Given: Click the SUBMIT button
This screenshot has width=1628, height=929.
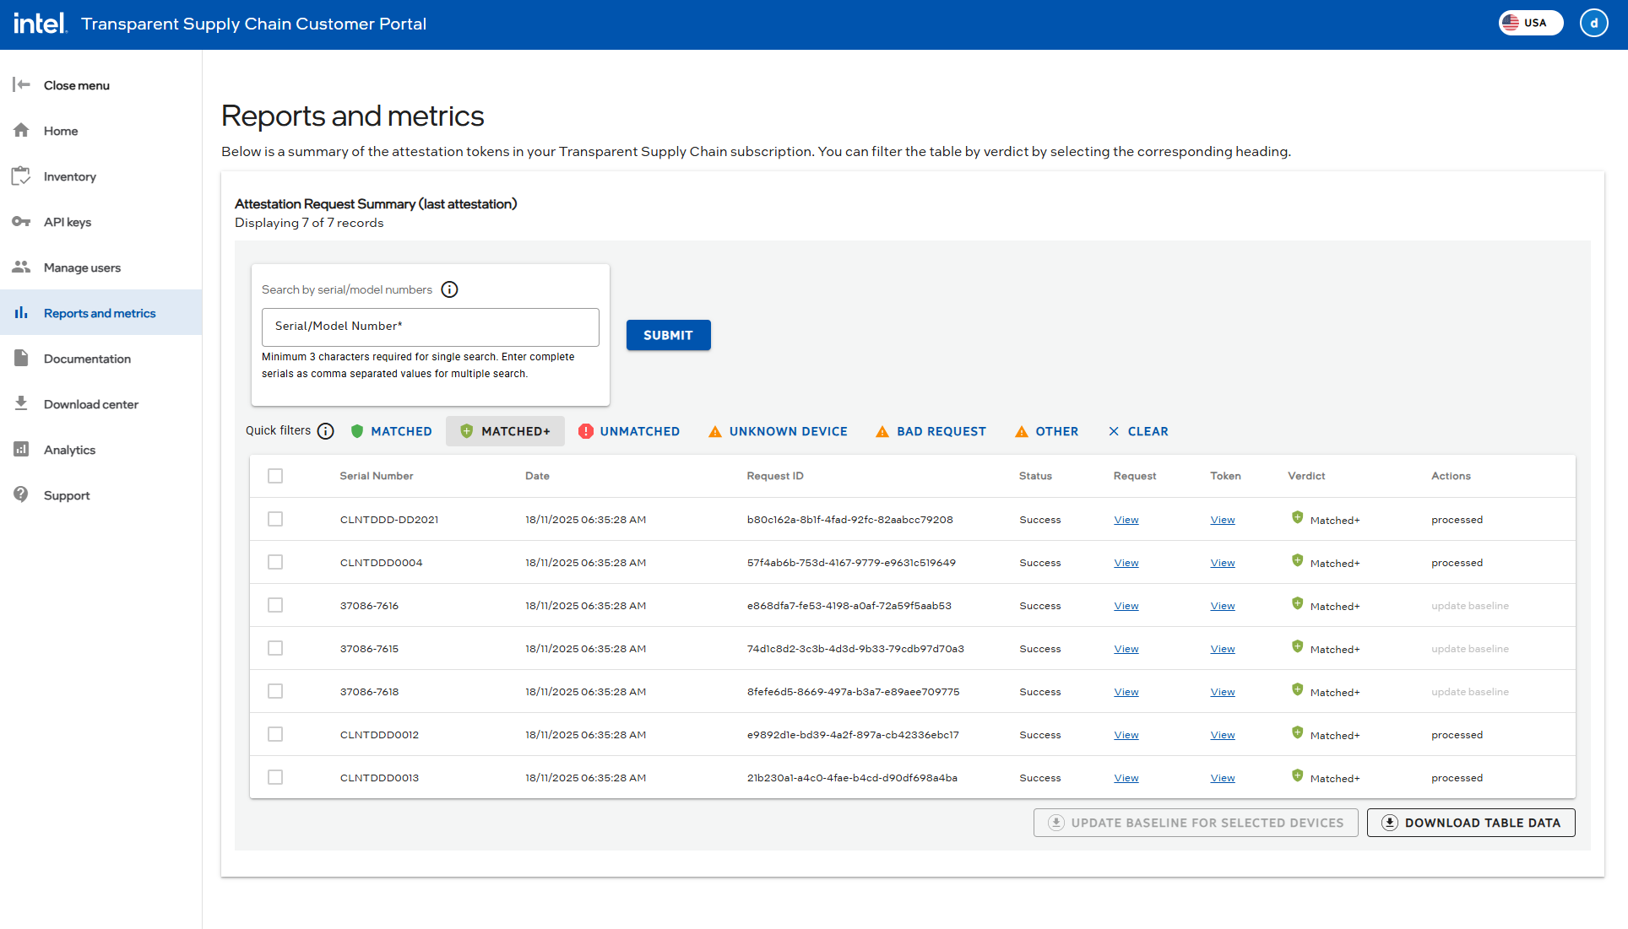Looking at the screenshot, I should 668,335.
